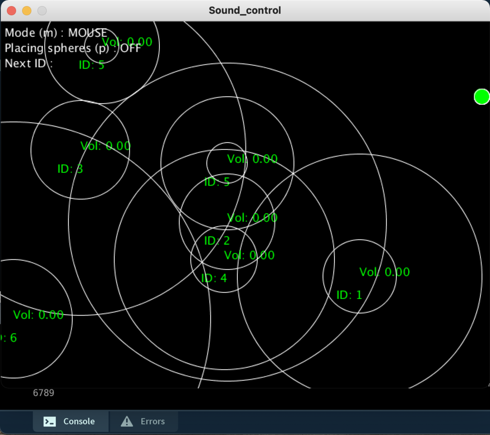Click the green dot on the right edge
490x435 pixels.
(481, 97)
